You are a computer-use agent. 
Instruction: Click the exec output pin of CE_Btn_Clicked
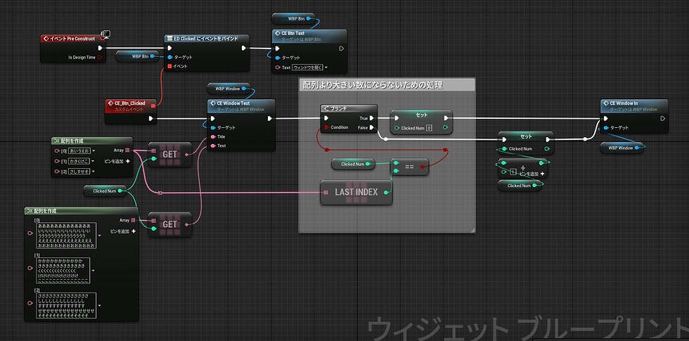pos(150,118)
